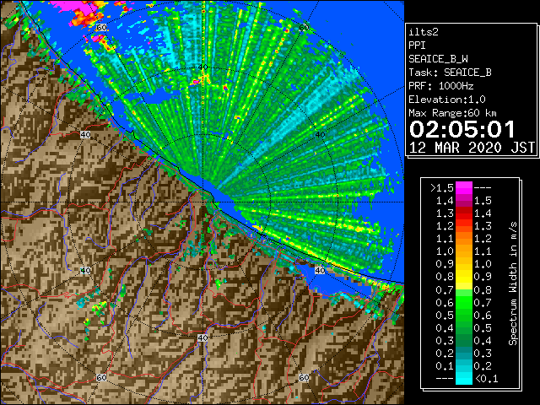Click the 'PRF: 1000Hz' entry
Screen dimensions: 540x405
tap(440, 86)
